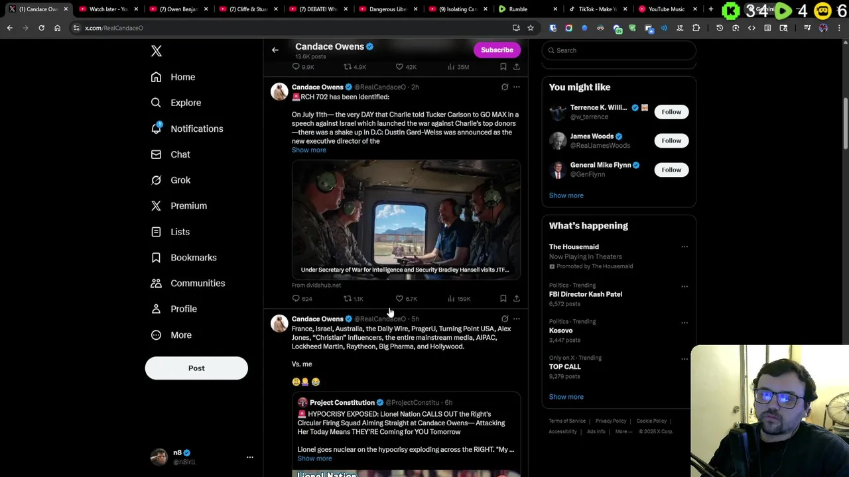This screenshot has width=849, height=477.
Task: Open Project Constitution quoted post name
Action: point(342,403)
